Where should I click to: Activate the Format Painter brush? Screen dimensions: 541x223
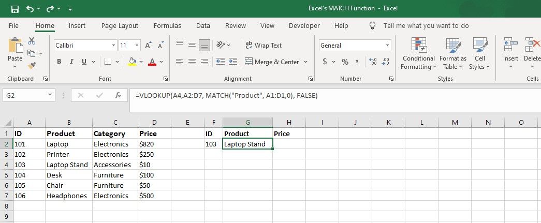(x=32, y=65)
